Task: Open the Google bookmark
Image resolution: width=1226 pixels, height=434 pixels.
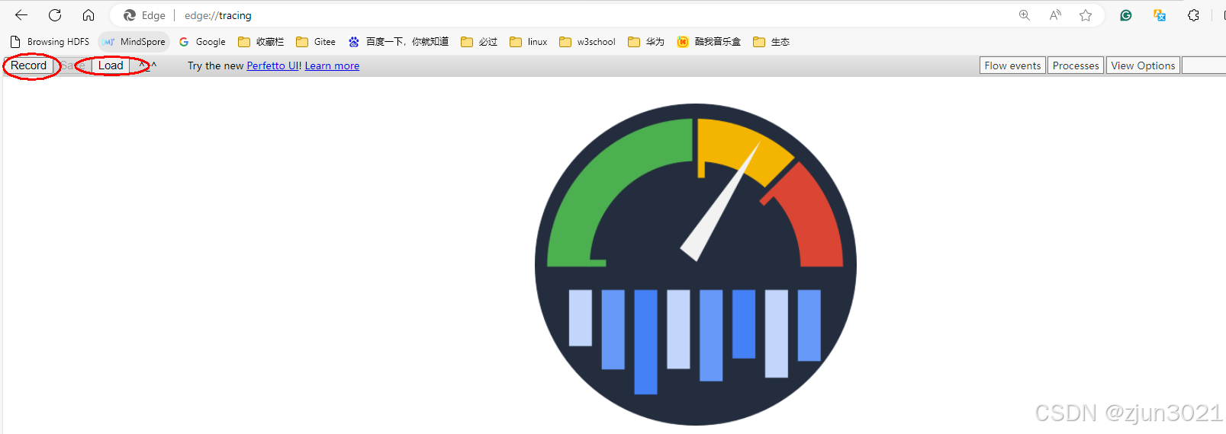Action: pyautogui.click(x=202, y=42)
